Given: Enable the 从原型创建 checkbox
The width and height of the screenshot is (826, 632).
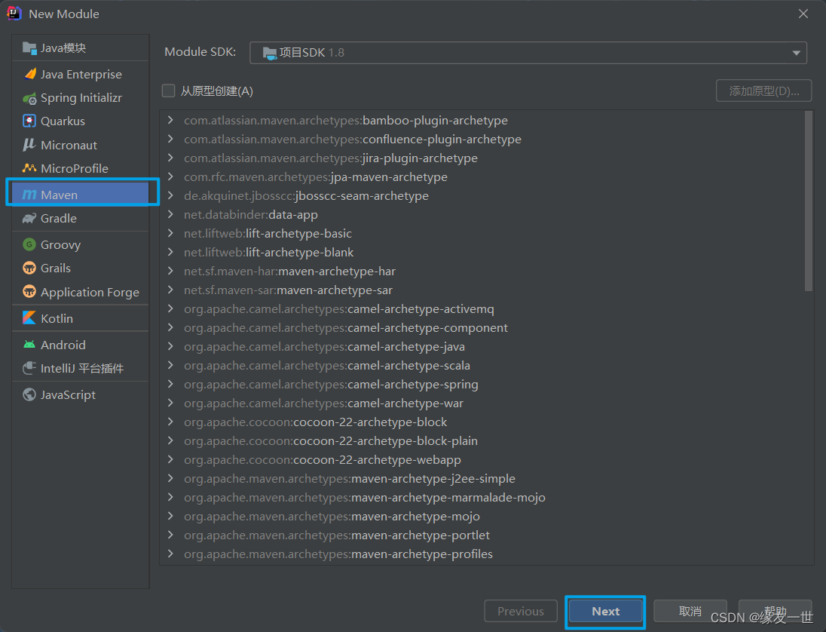Looking at the screenshot, I should (x=169, y=91).
